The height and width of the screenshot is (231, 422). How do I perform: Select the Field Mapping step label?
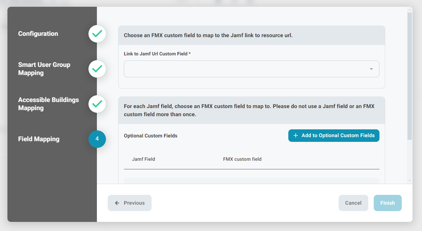point(39,139)
